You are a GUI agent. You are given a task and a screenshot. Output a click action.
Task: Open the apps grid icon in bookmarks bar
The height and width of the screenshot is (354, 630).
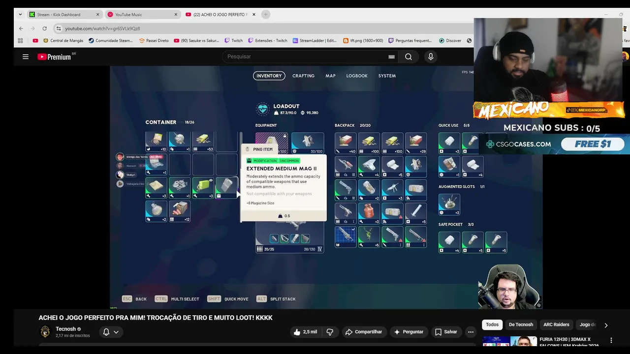coord(21,41)
